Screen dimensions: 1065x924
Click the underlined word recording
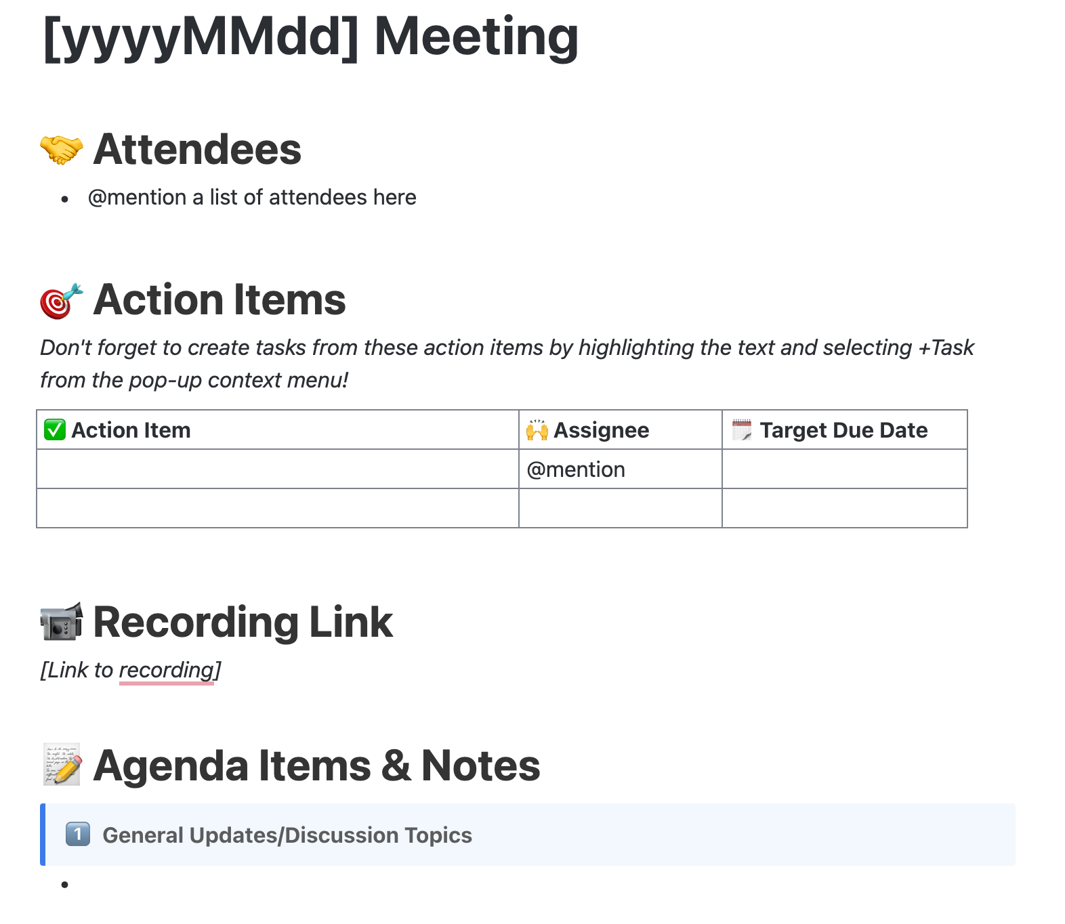(167, 670)
